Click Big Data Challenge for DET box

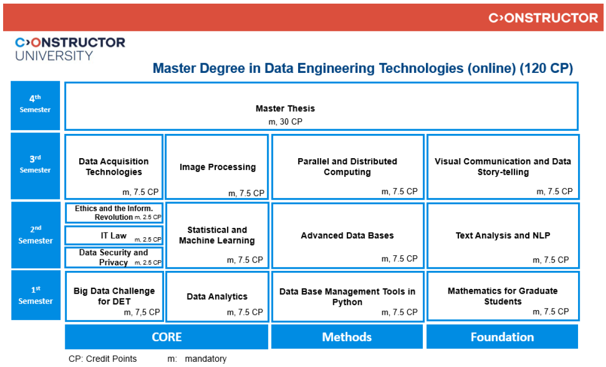click(x=114, y=296)
